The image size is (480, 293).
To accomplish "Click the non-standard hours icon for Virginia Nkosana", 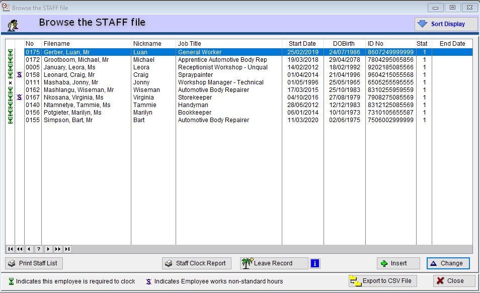I will [20, 97].
